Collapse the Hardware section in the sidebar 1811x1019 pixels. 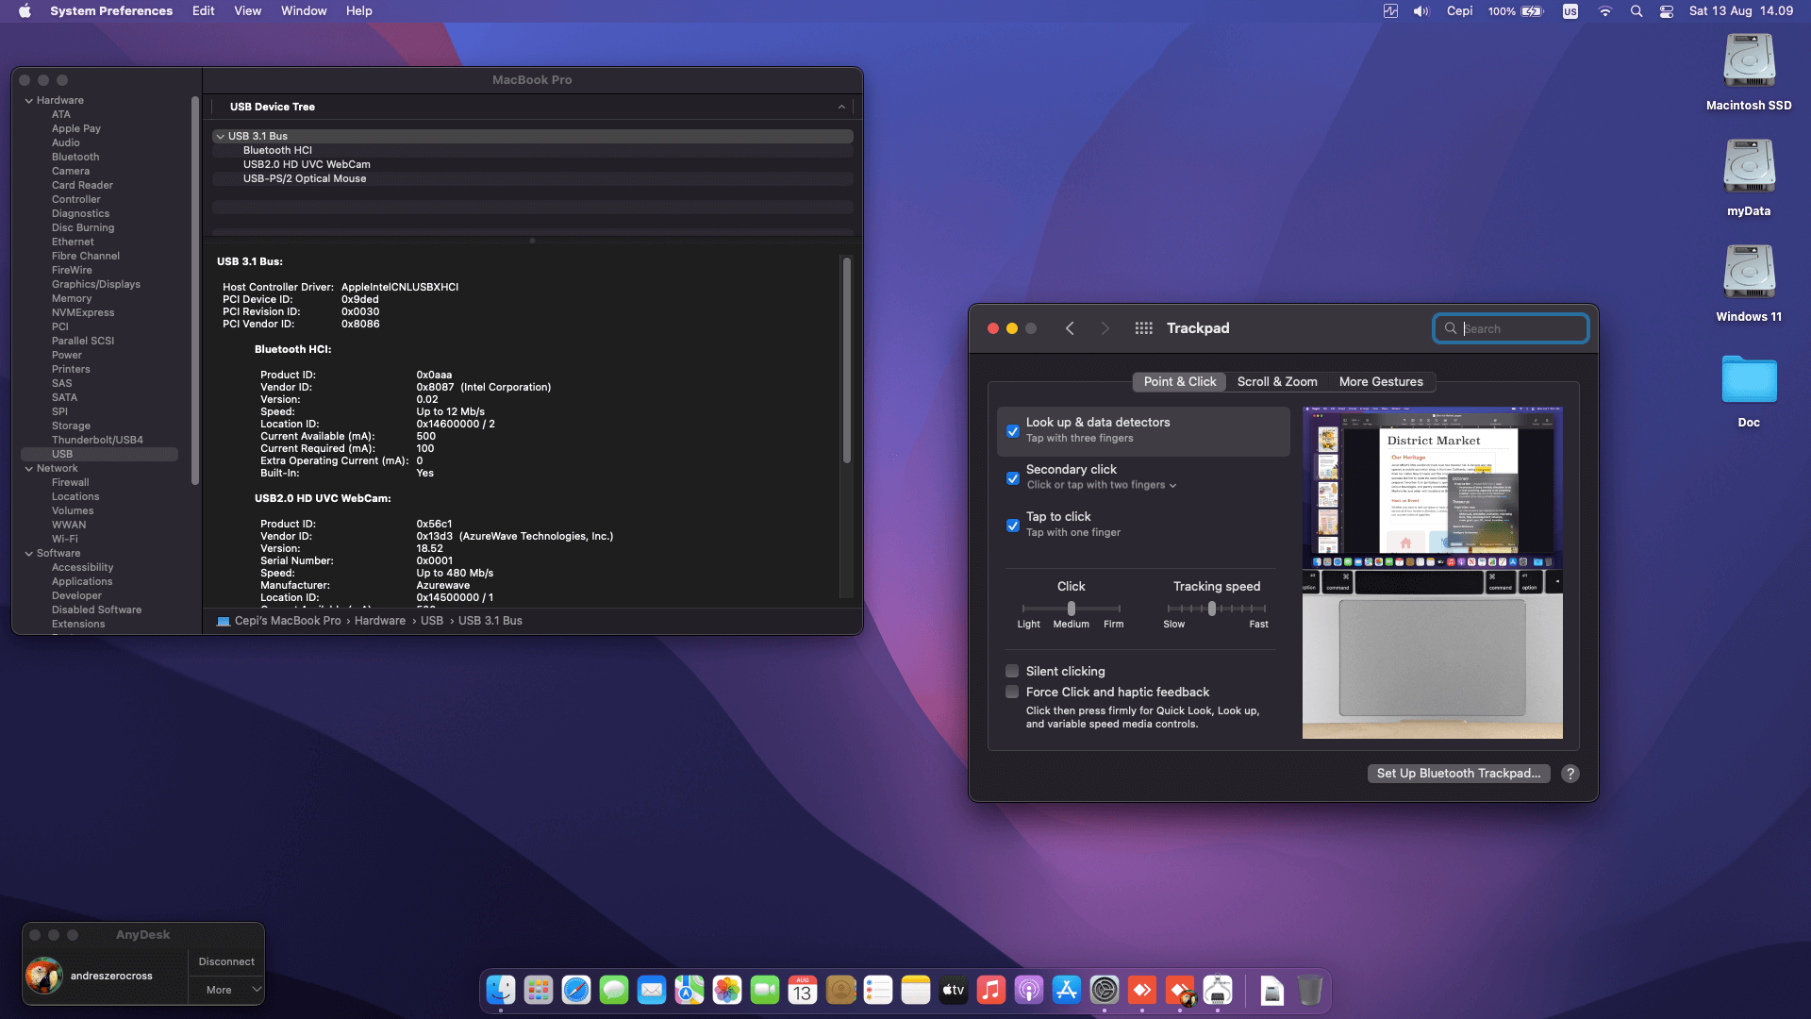pos(29,99)
